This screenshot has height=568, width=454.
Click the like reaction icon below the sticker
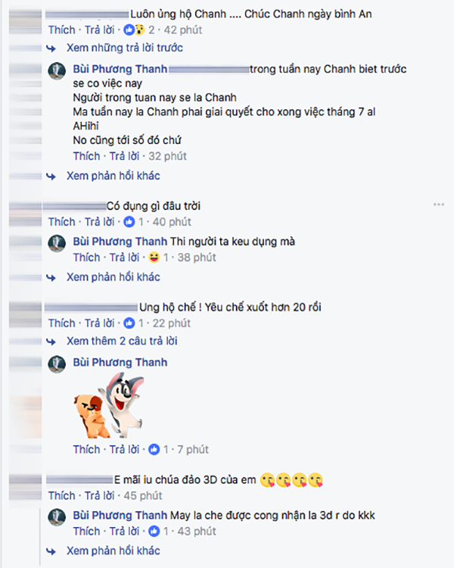click(154, 450)
